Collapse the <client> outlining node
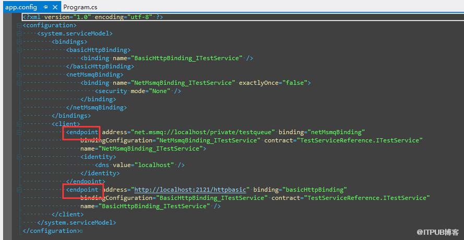 click(19, 124)
